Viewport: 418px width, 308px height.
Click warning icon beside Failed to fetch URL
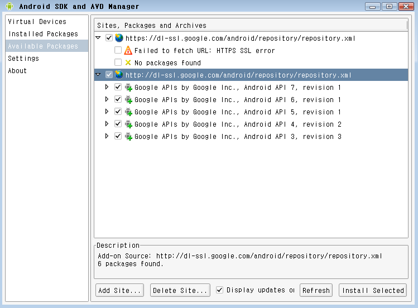coord(128,50)
